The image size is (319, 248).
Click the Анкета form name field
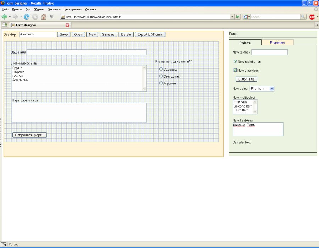pyautogui.click(x=38, y=34)
